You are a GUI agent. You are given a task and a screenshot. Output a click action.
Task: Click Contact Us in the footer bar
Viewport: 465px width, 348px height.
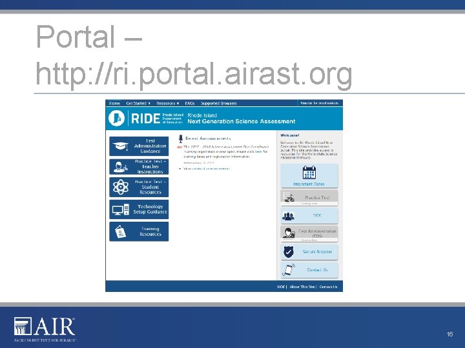328,287
